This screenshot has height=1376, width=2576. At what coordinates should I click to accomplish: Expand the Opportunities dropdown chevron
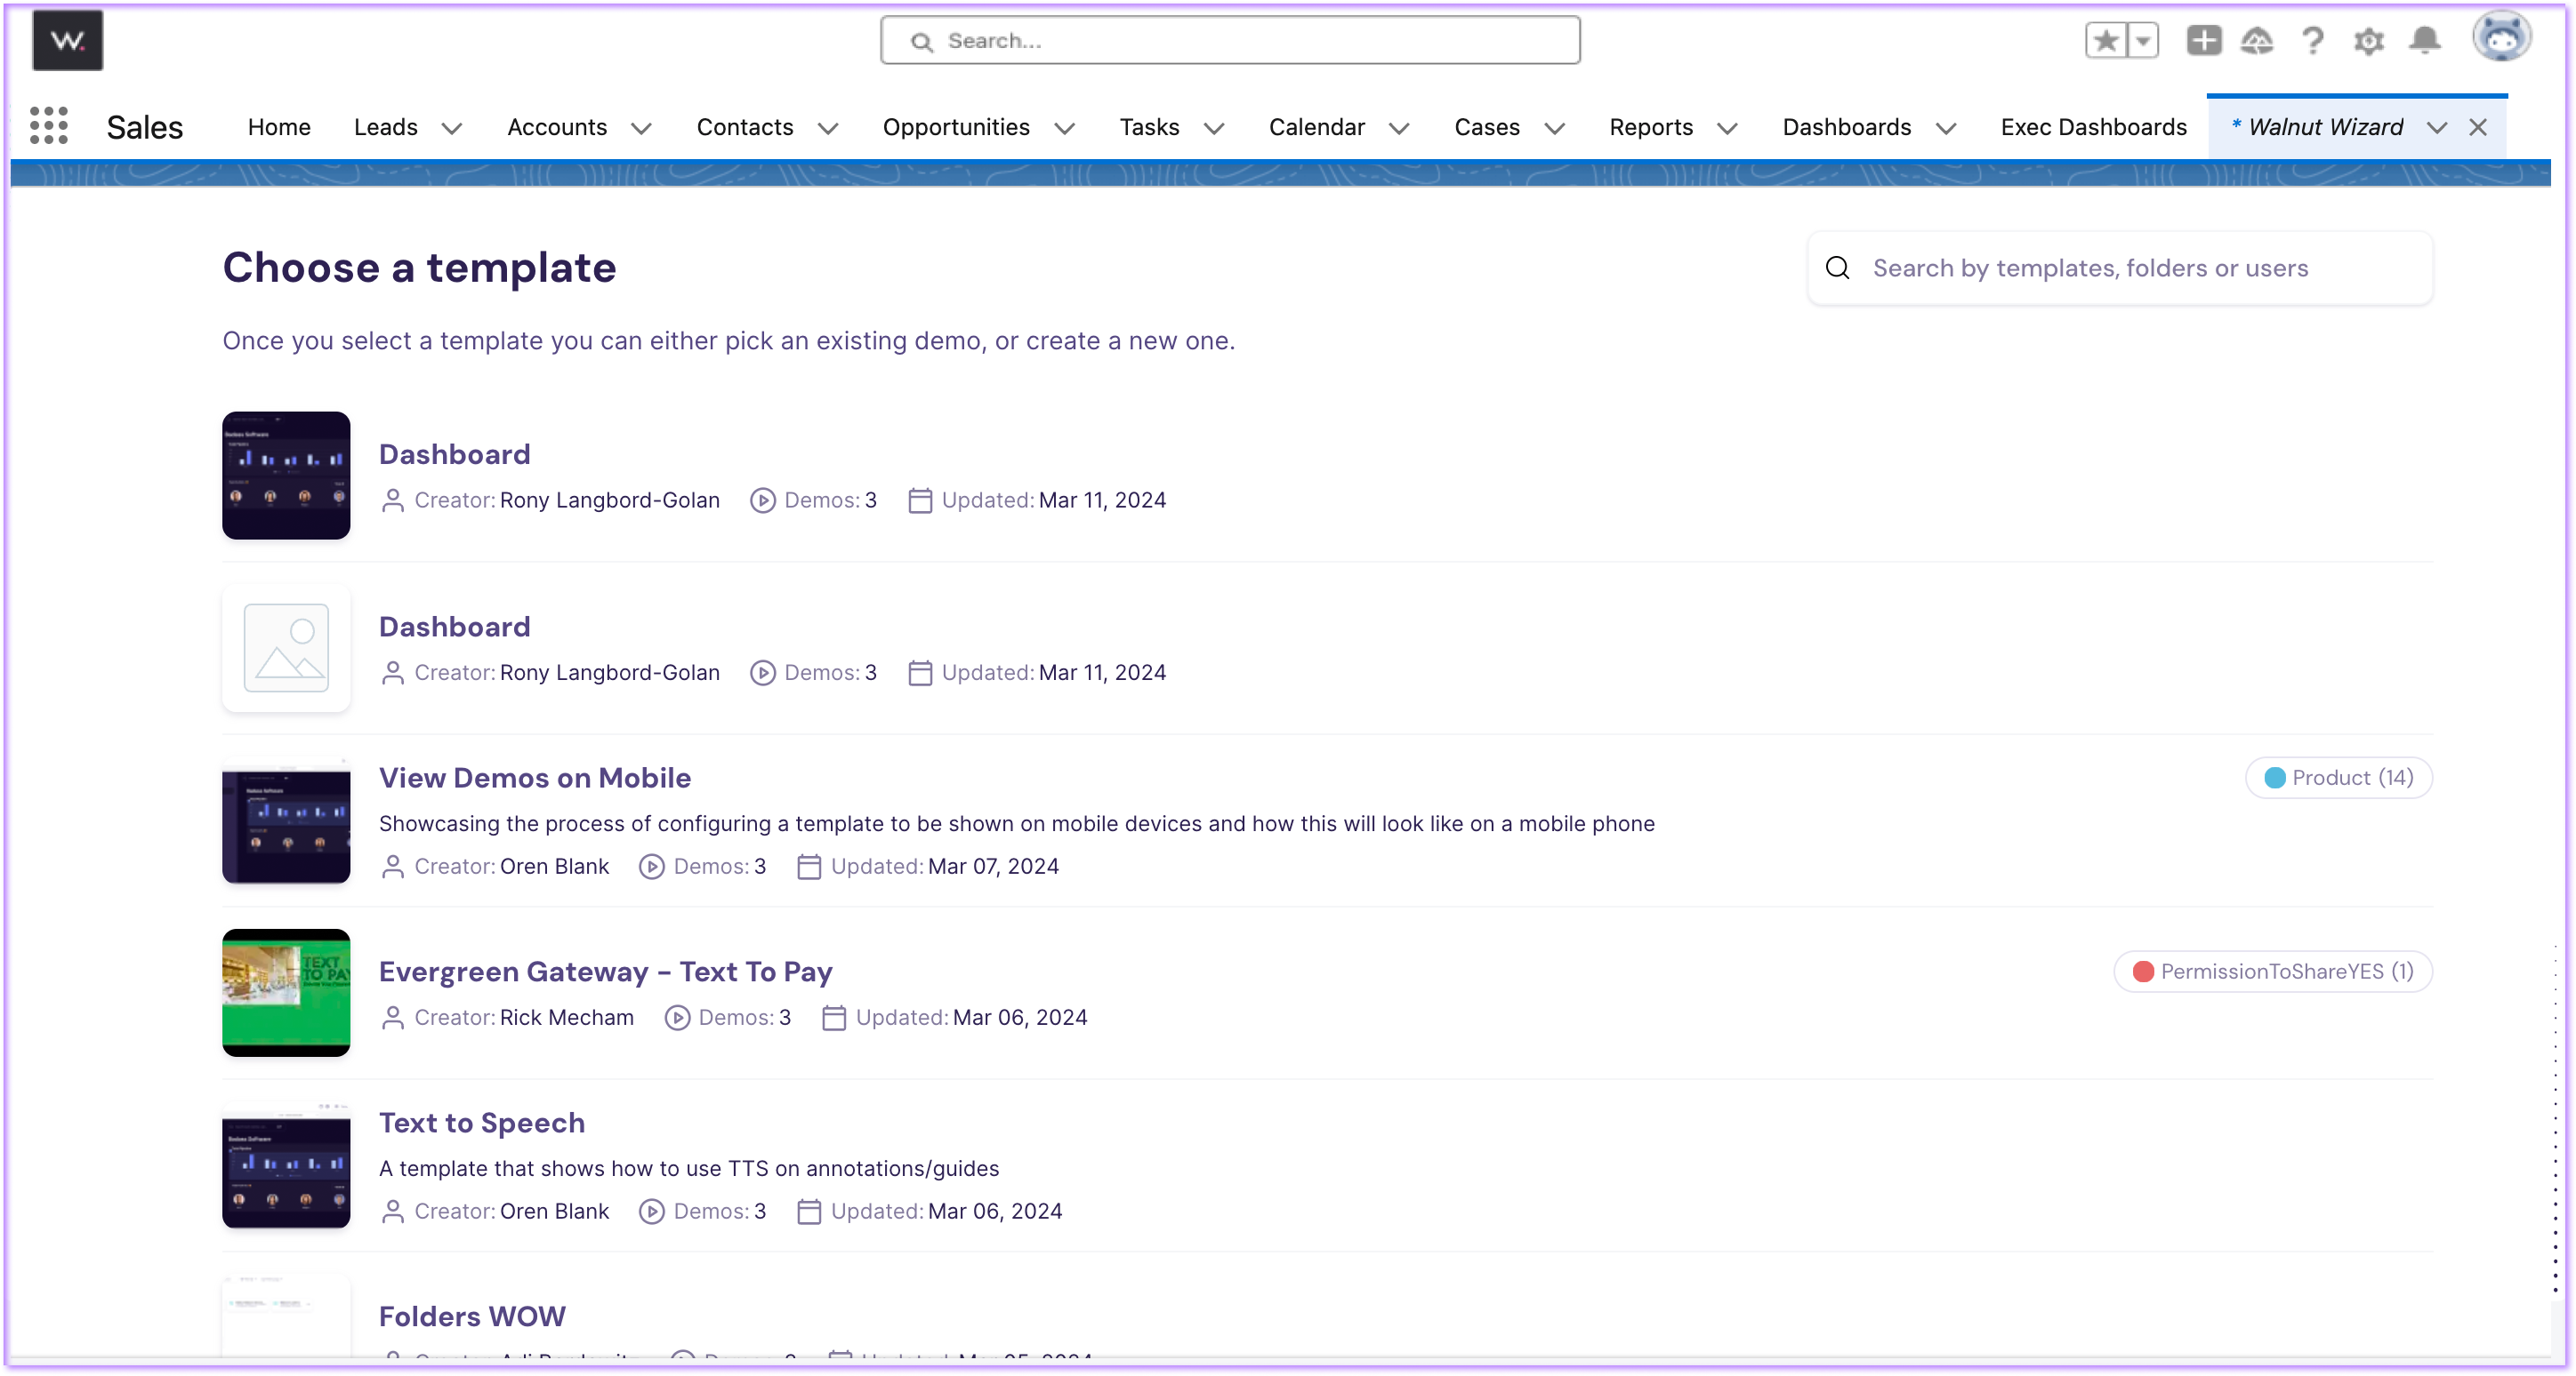(1065, 128)
